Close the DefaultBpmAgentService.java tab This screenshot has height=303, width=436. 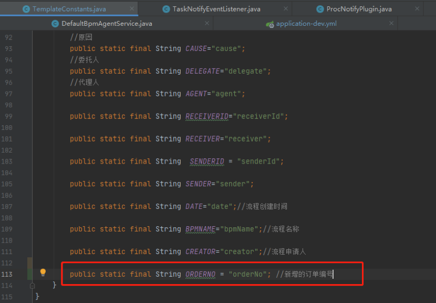(x=207, y=23)
